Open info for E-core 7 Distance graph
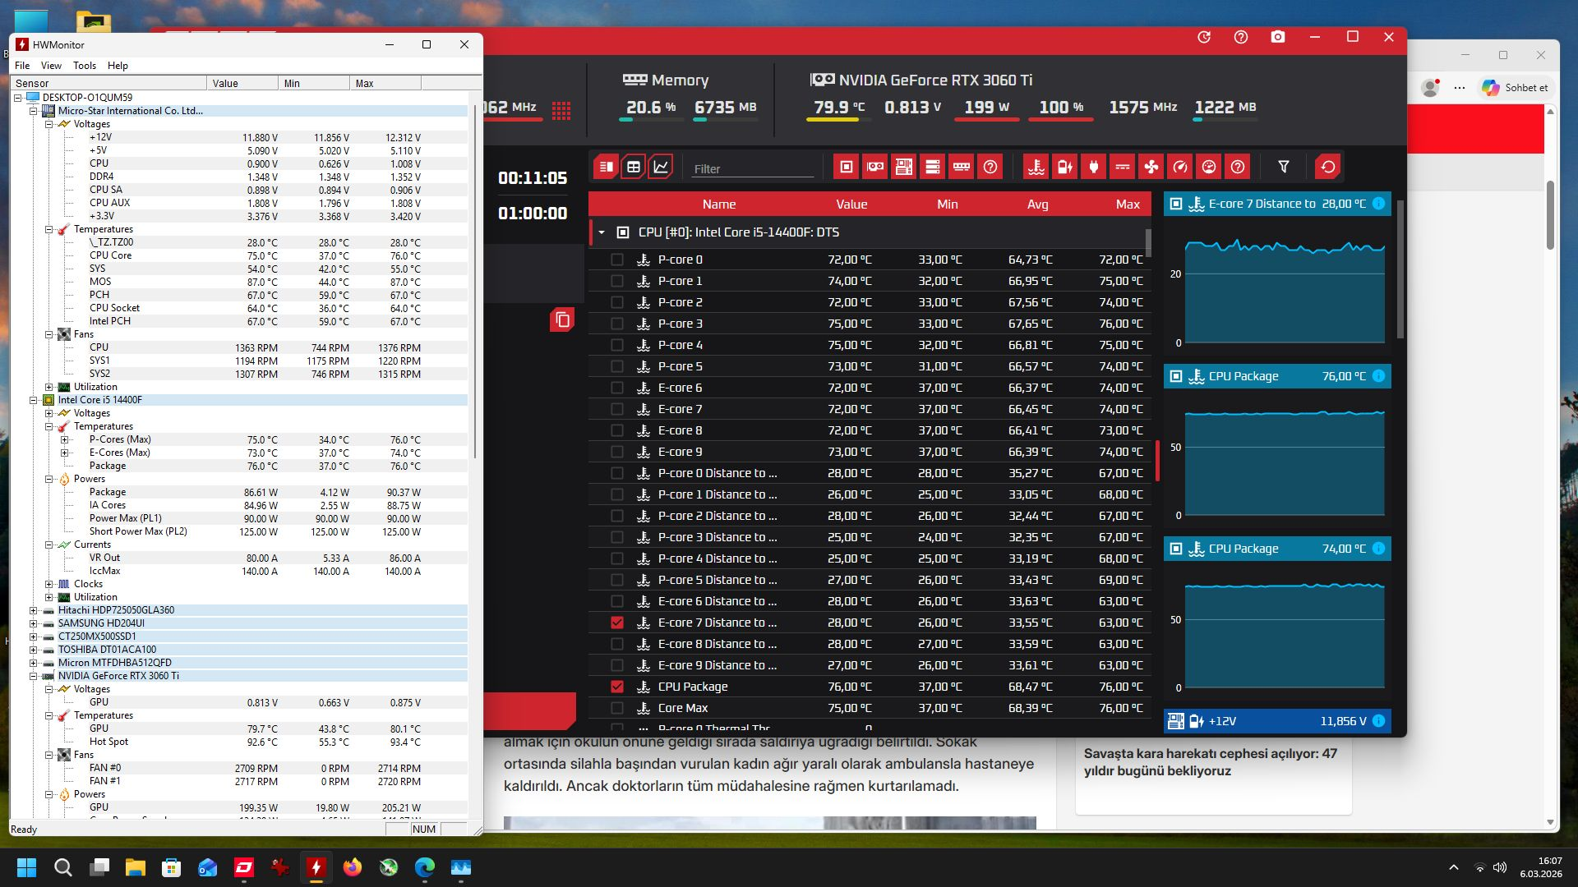1578x887 pixels. point(1378,204)
